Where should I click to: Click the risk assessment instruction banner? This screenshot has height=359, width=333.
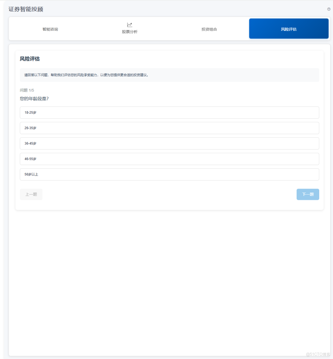click(x=169, y=75)
